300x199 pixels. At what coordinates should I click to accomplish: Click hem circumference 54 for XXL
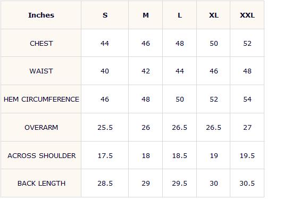247,99
